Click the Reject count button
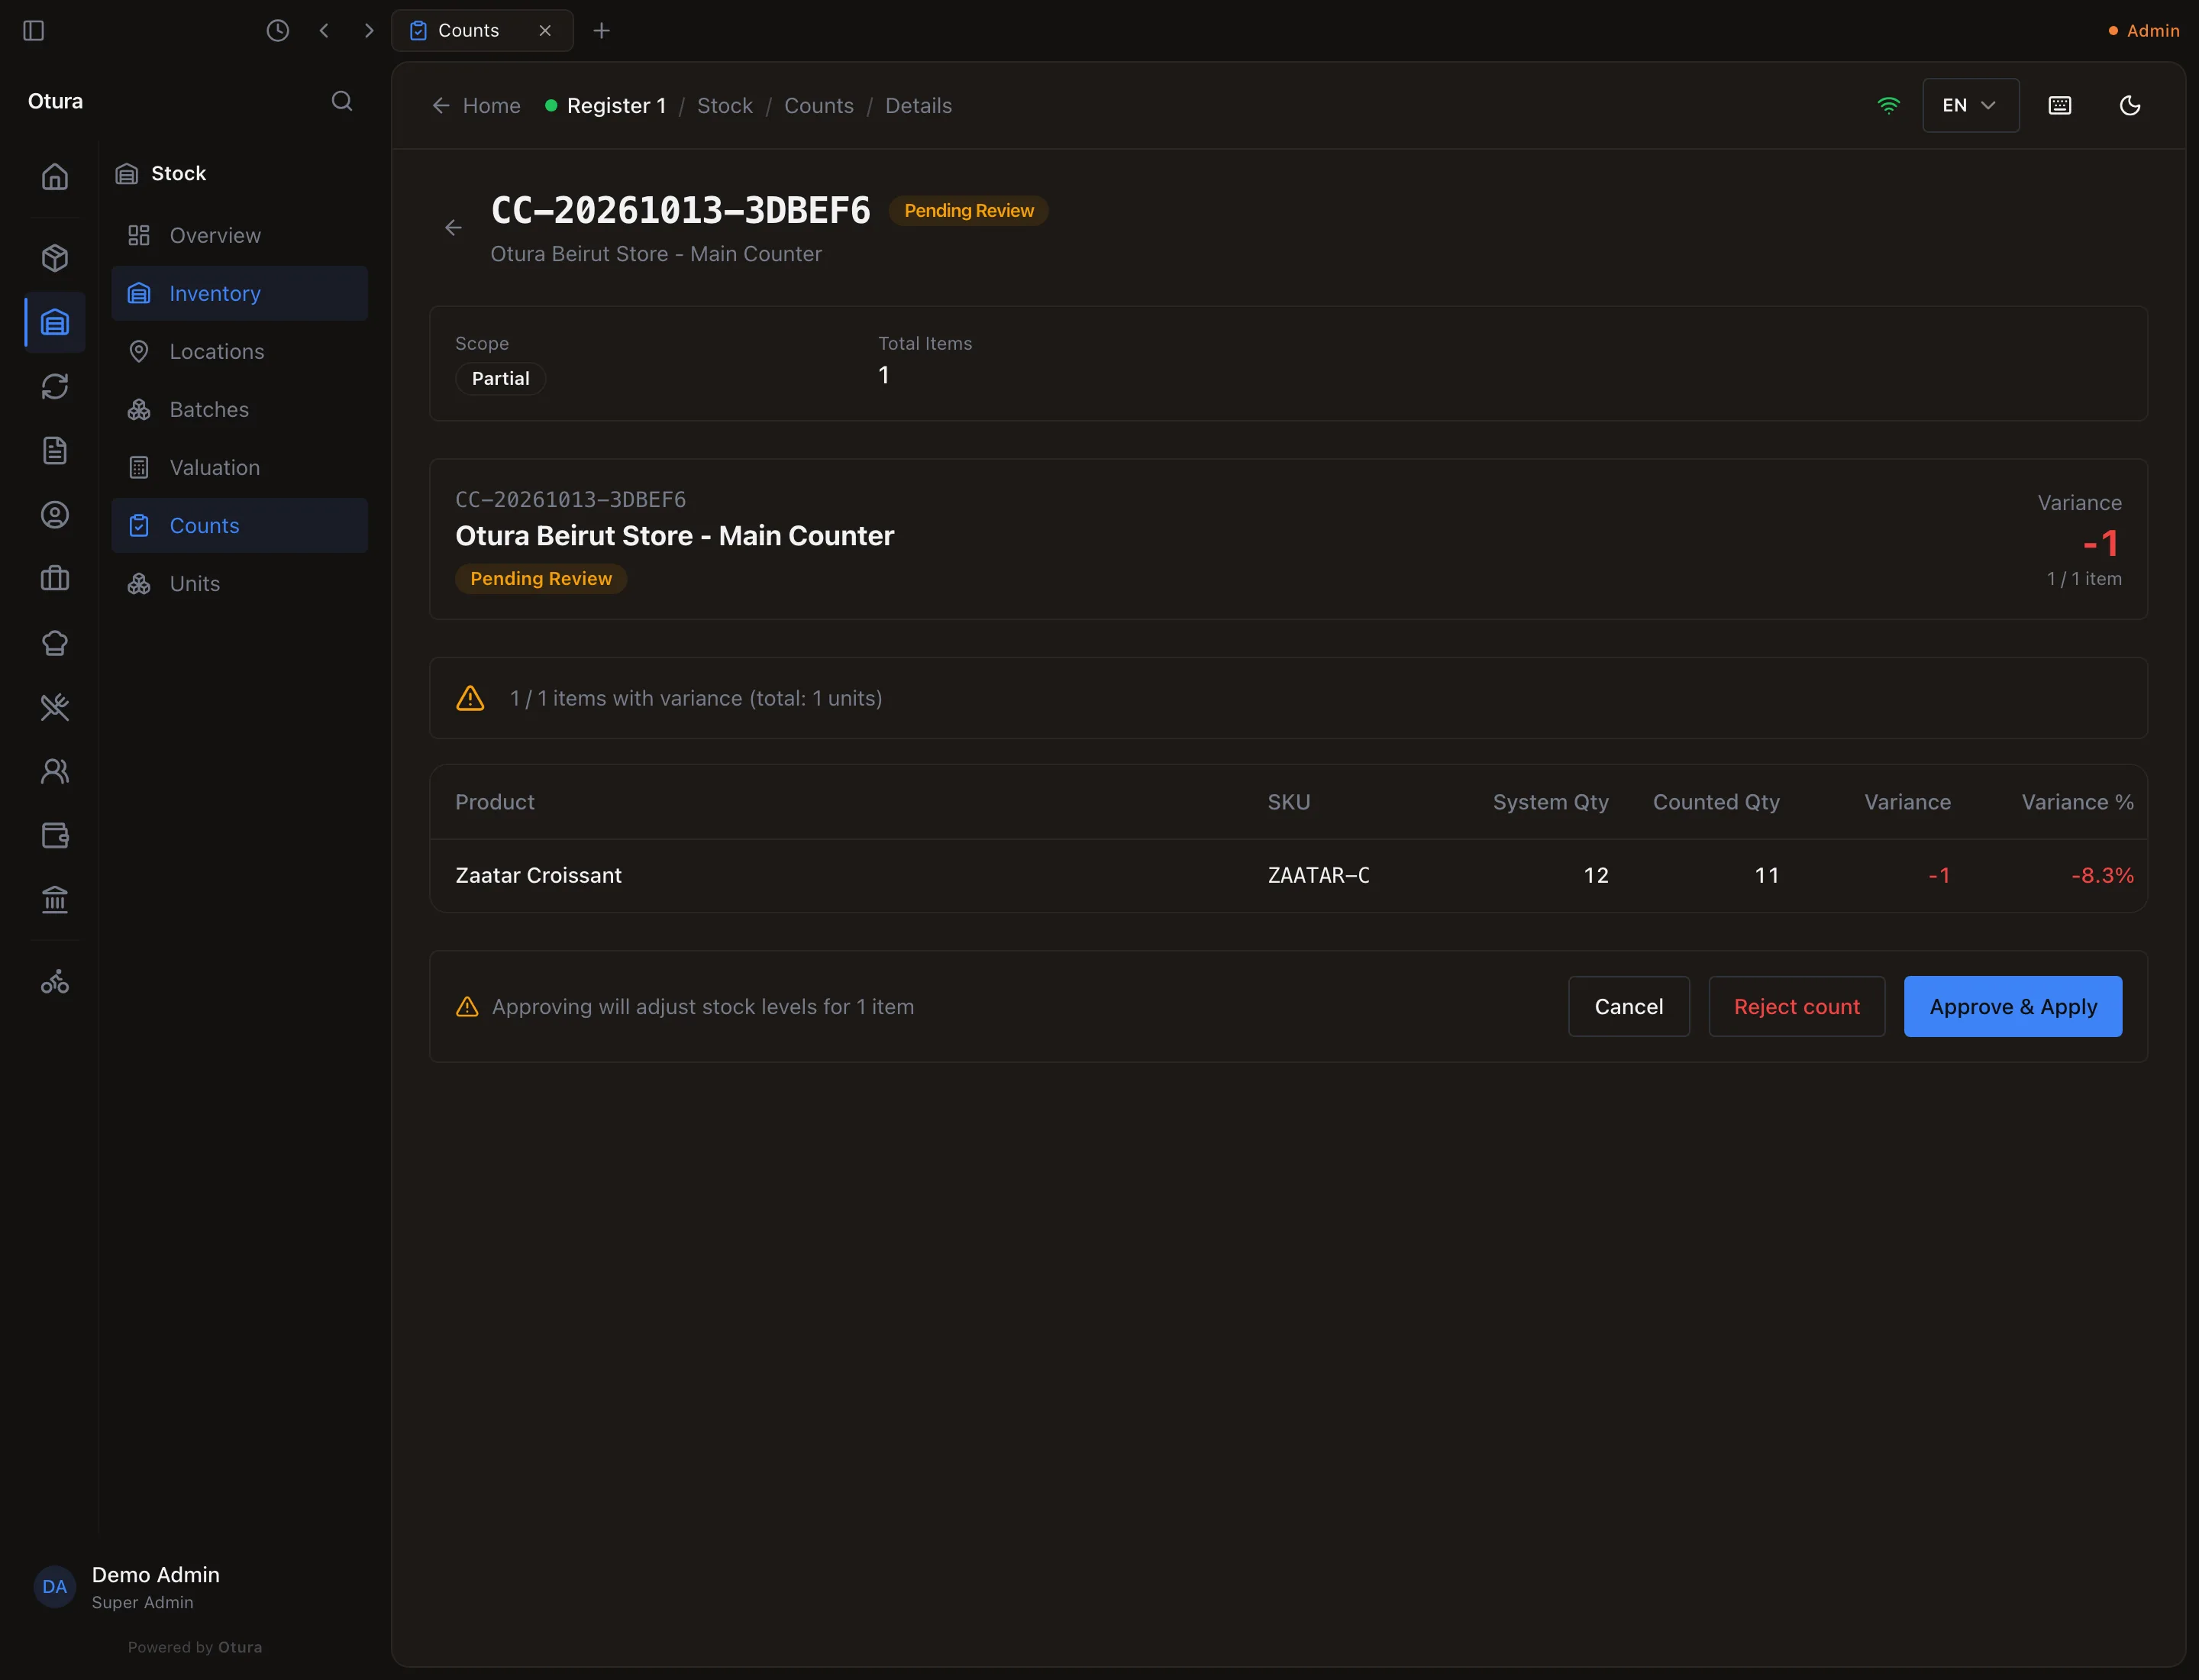 pos(1796,1007)
